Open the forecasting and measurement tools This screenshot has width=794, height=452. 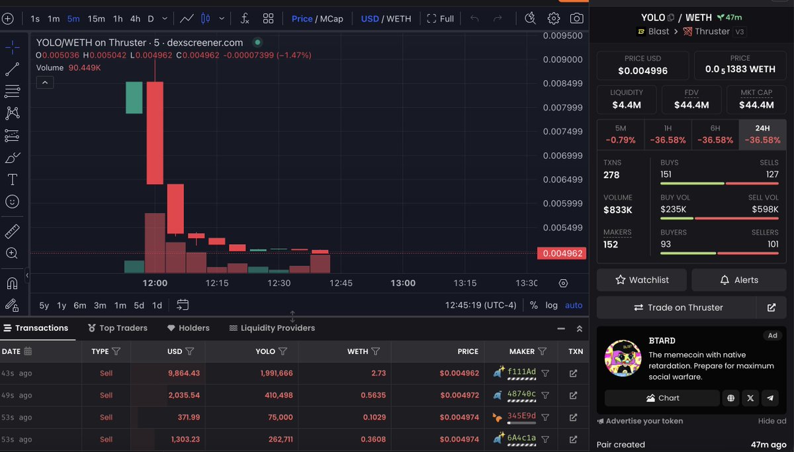12,135
